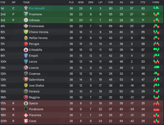The height and width of the screenshot is (125, 164).
Task: Open the Pro Vercelli team link
Action: click(37, 8)
